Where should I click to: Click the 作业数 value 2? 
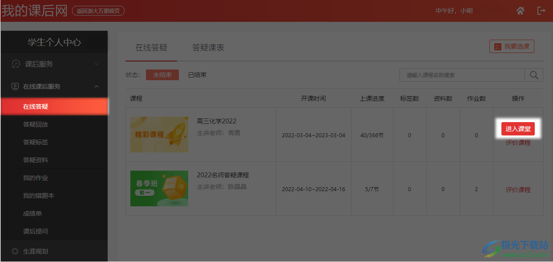[476, 189]
